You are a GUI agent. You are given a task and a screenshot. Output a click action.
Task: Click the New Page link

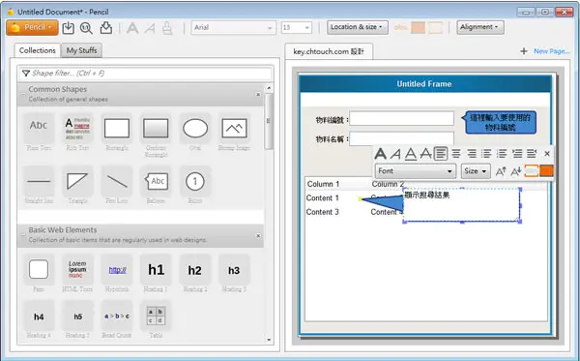(552, 51)
